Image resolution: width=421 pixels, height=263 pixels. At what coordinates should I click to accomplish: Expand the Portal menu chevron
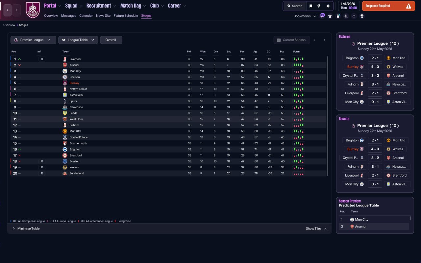tap(59, 6)
